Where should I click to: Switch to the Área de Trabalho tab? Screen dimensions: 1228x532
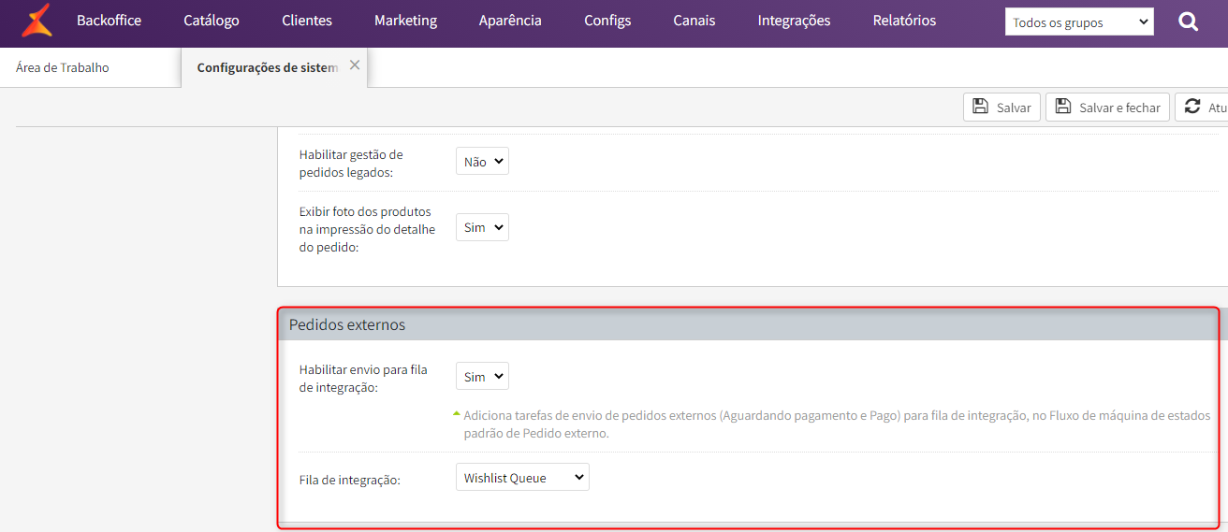coord(63,67)
